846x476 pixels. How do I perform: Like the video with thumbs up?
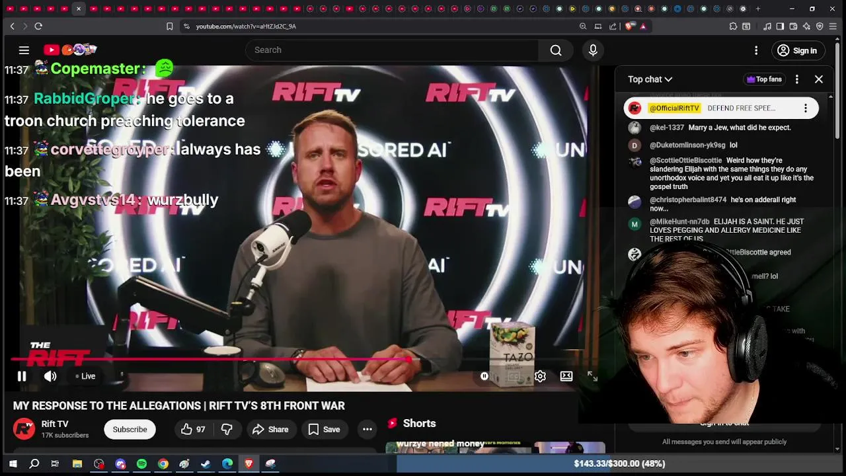tap(193, 430)
